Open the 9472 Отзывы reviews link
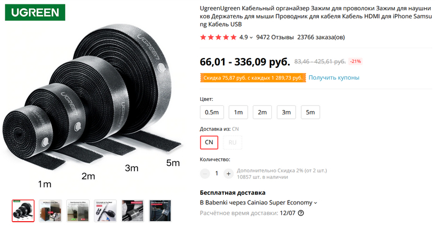 click(275, 37)
